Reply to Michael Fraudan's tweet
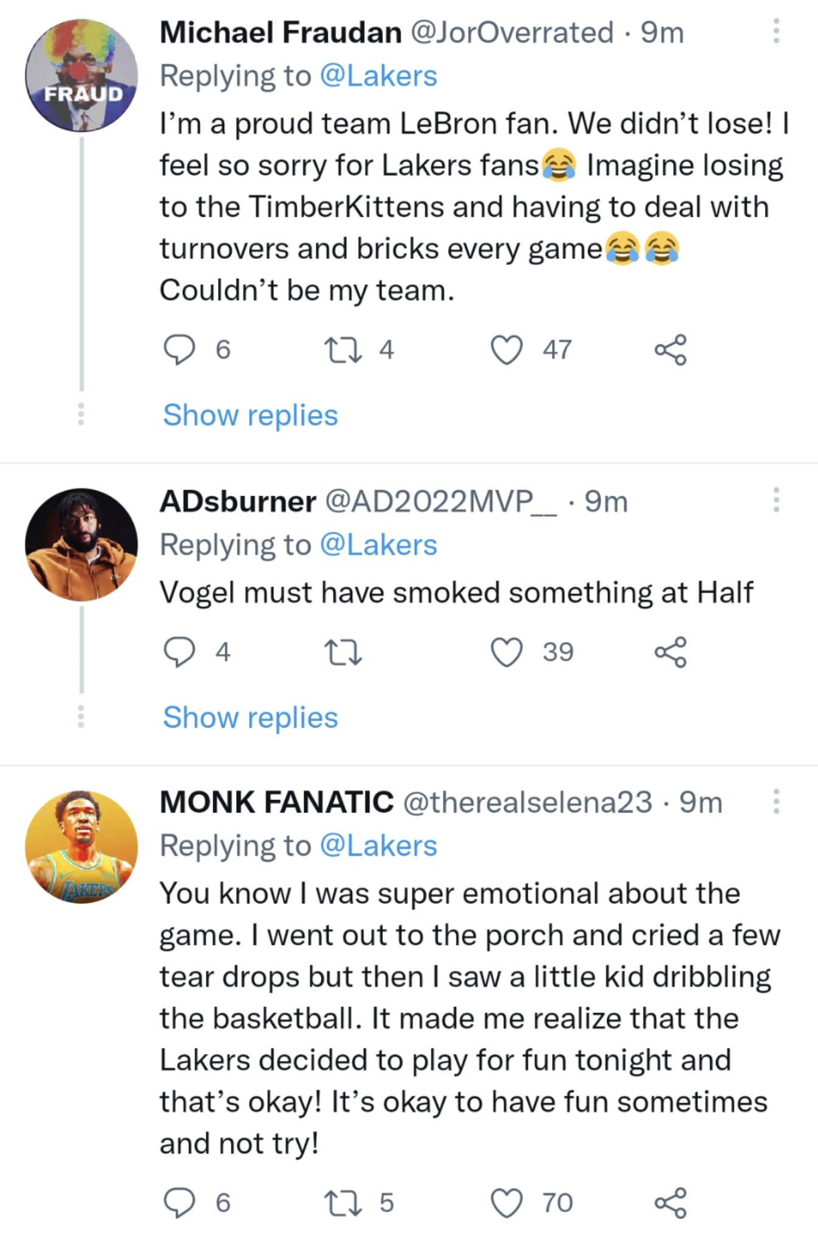 coord(180,350)
